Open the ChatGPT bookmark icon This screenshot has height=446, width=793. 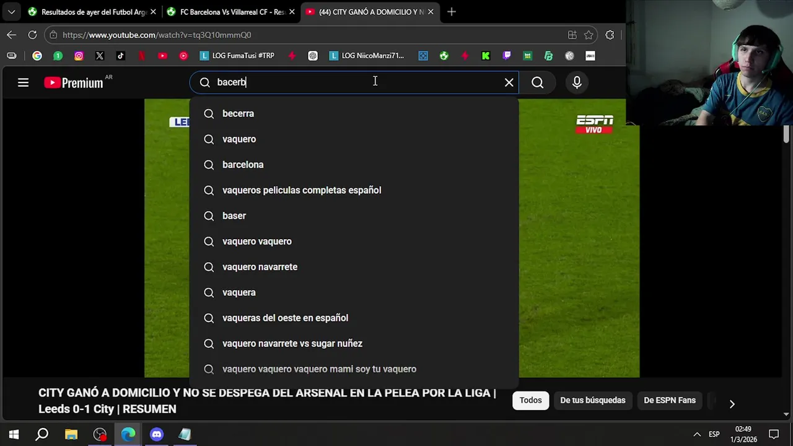pyautogui.click(x=313, y=56)
